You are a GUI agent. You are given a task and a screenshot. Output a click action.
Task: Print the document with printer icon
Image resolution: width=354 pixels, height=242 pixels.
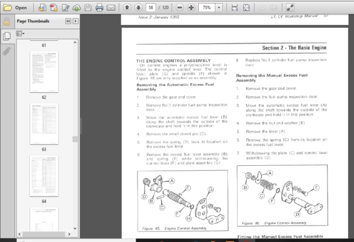tap(99, 8)
